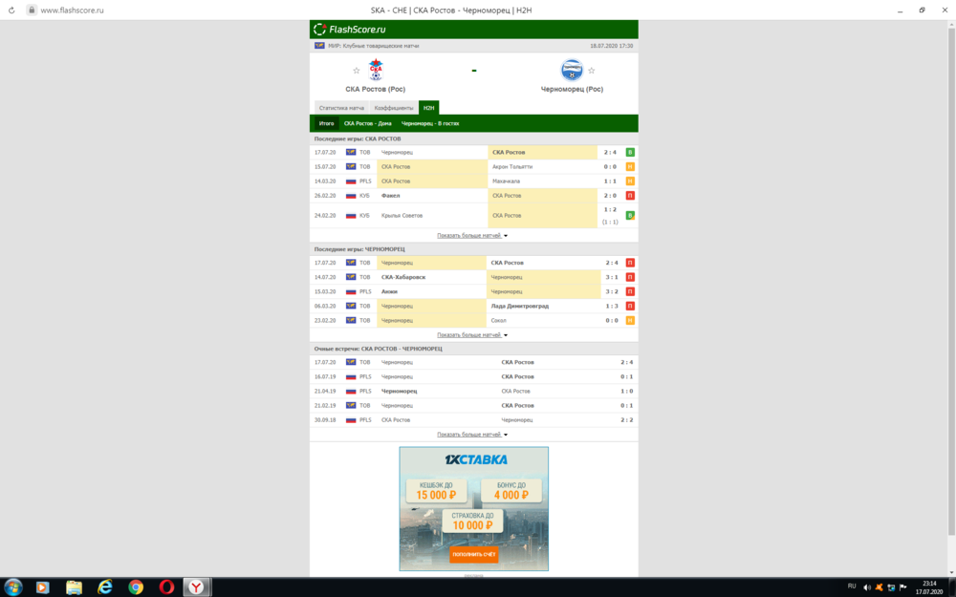Click the www.flashscore.ru address field
This screenshot has width=956, height=597.
(x=72, y=11)
